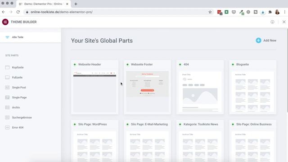This screenshot has width=288, height=162.
Task: Click the red extension icon in toolbar
Action: pyautogui.click(x=220, y=12)
